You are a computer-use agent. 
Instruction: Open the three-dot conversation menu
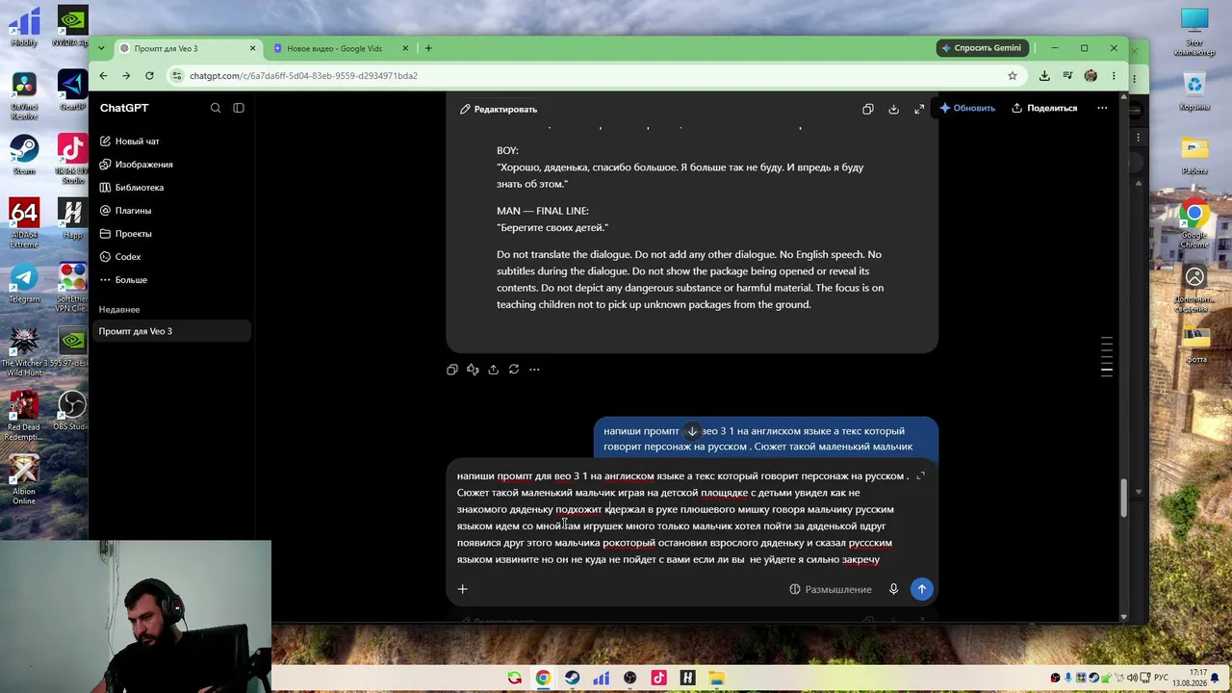click(x=1102, y=108)
